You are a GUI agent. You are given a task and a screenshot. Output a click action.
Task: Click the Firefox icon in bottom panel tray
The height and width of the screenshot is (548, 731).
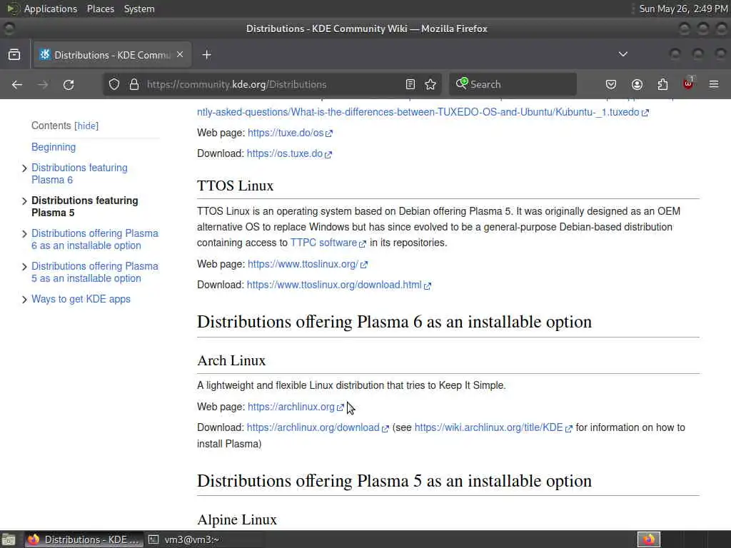point(649,539)
